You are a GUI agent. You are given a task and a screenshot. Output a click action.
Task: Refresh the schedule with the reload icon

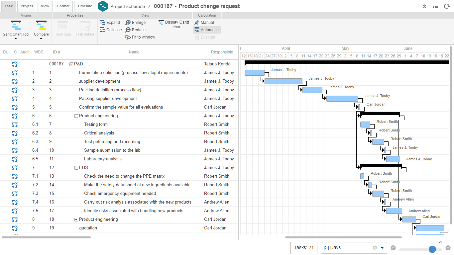[447, 6]
